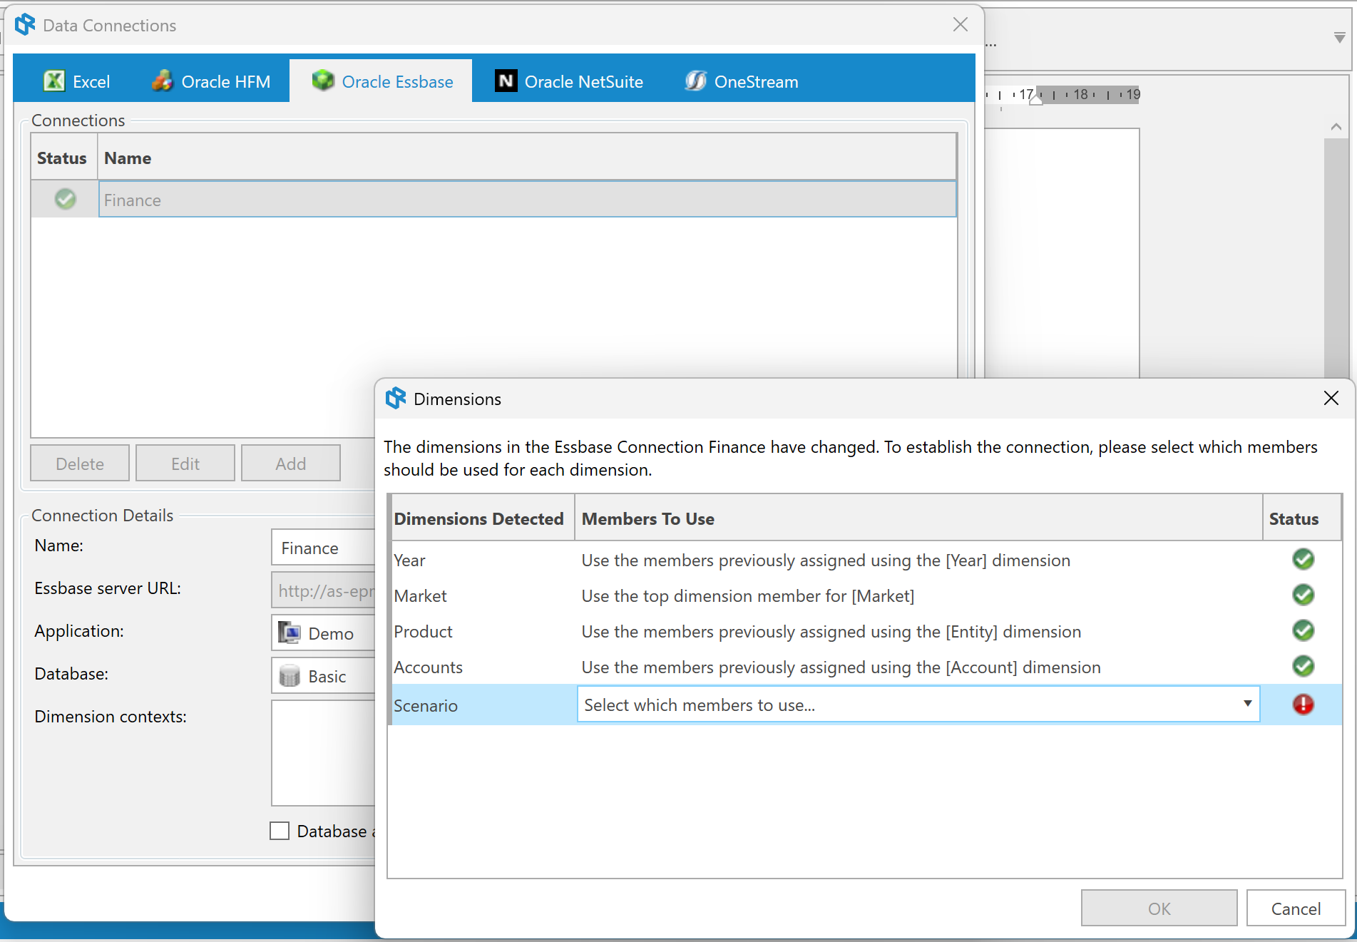This screenshot has height=942, width=1357.
Task: Click the Demo application icon
Action: tap(290, 633)
